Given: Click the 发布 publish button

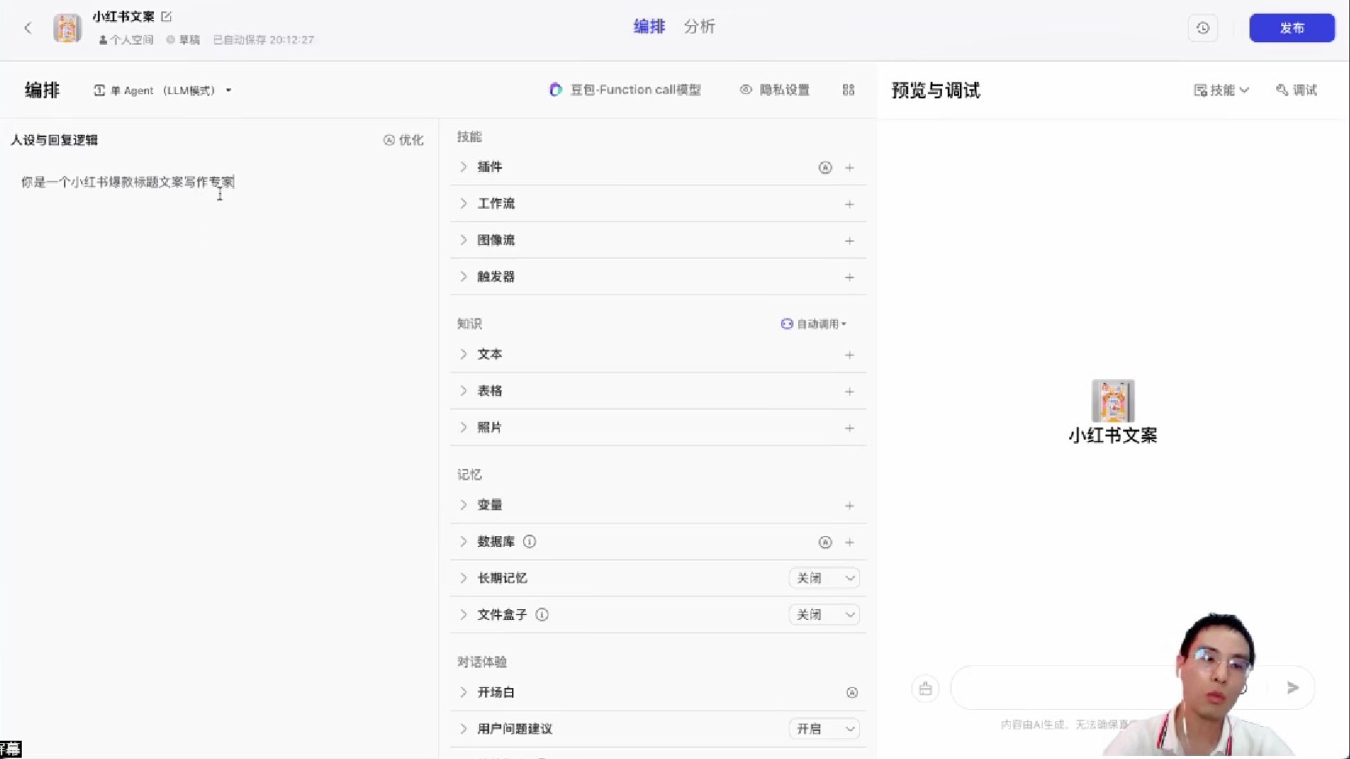Looking at the screenshot, I should [x=1291, y=28].
